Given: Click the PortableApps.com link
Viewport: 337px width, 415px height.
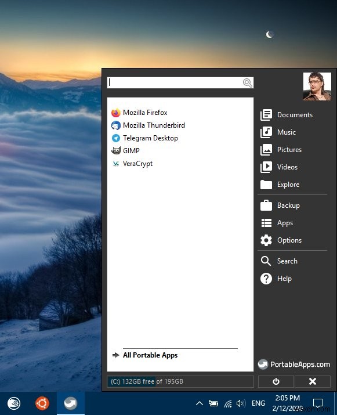Looking at the screenshot, I should [x=294, y=365].
